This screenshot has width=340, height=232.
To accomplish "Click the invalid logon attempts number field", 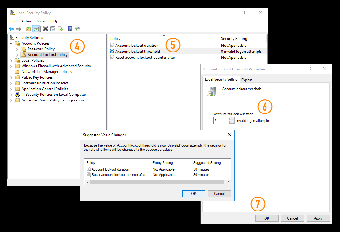I will pos(221,120).
